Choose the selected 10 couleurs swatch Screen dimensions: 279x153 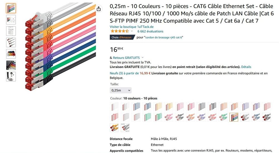234,117
